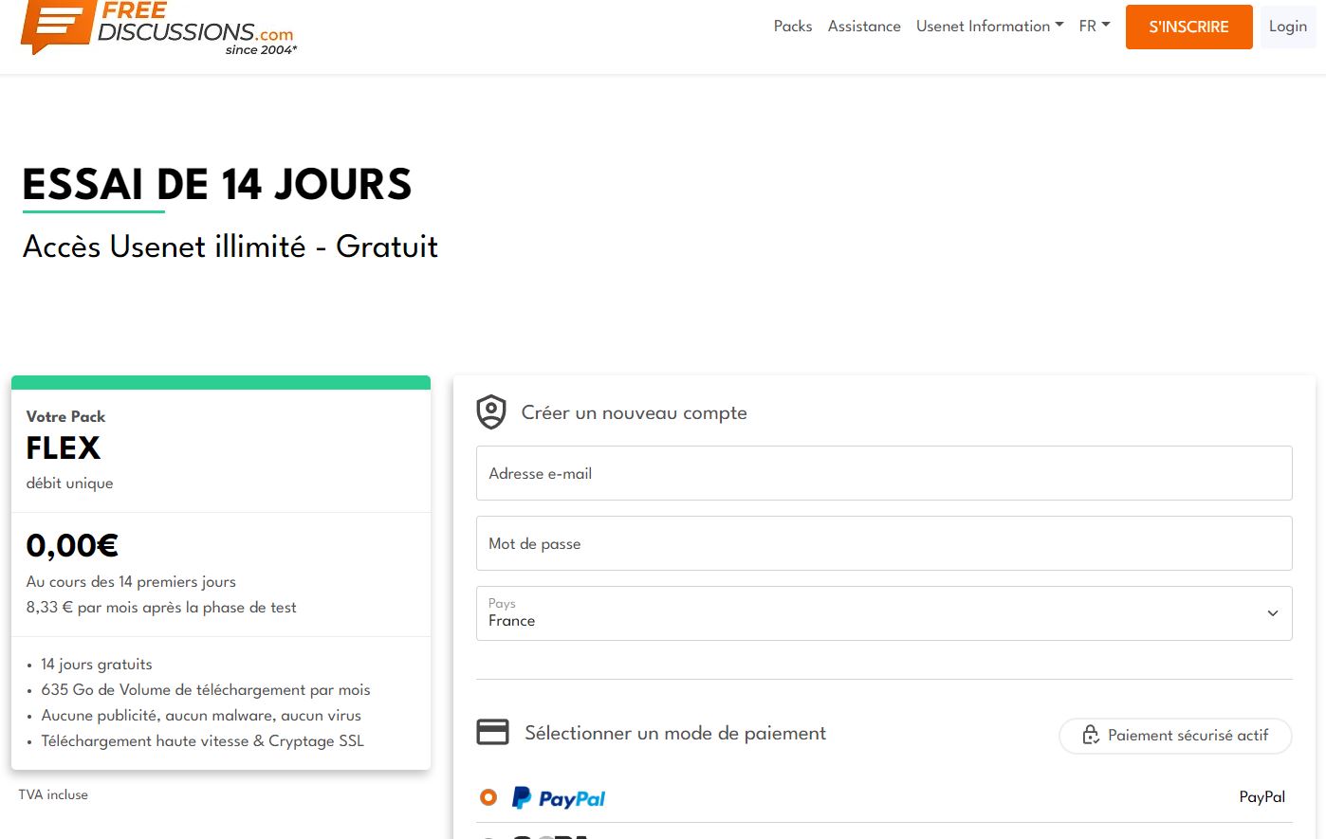
Task: Click the PayPal text label on right
Action: pos(1262,797)
